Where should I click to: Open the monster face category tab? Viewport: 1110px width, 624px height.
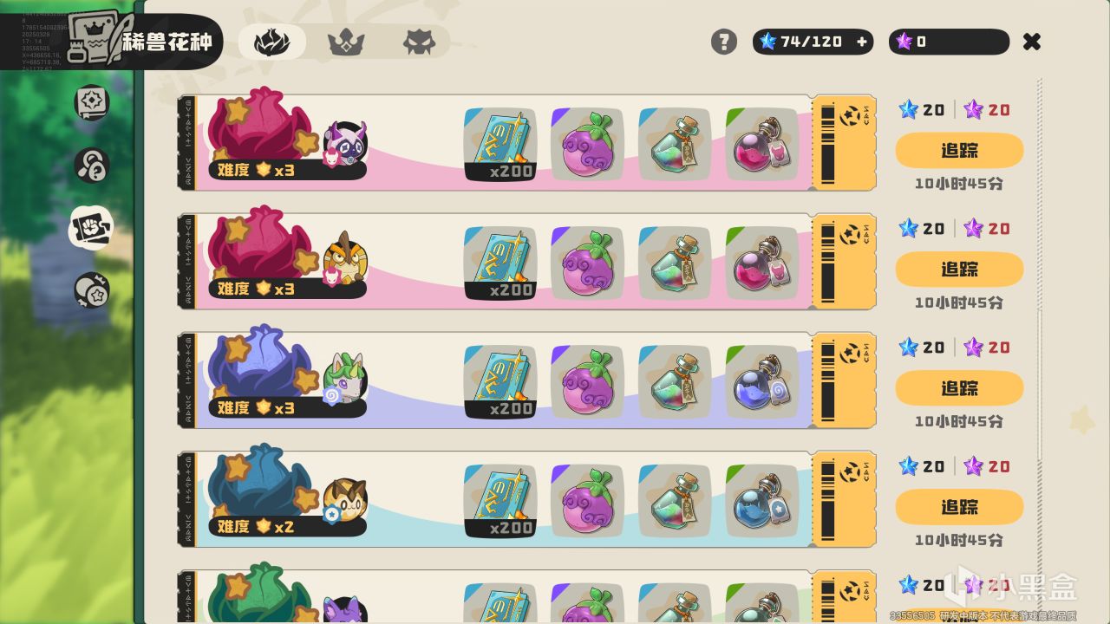[x=420, y=42]
